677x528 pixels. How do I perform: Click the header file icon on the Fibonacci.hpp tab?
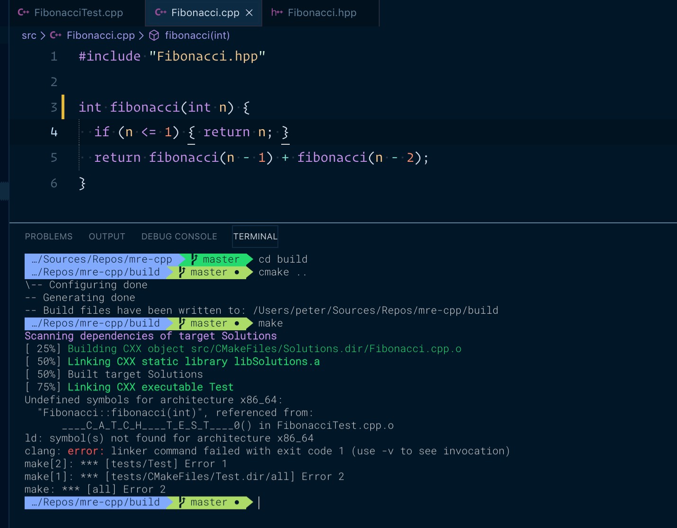277,13
